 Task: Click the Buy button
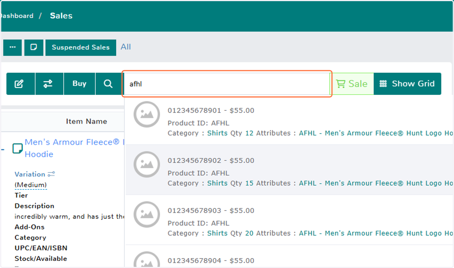[79, 84]
